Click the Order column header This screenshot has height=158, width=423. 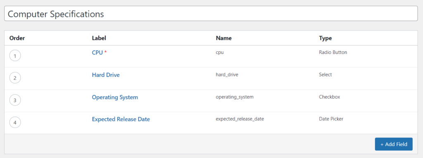click(17, 38)
